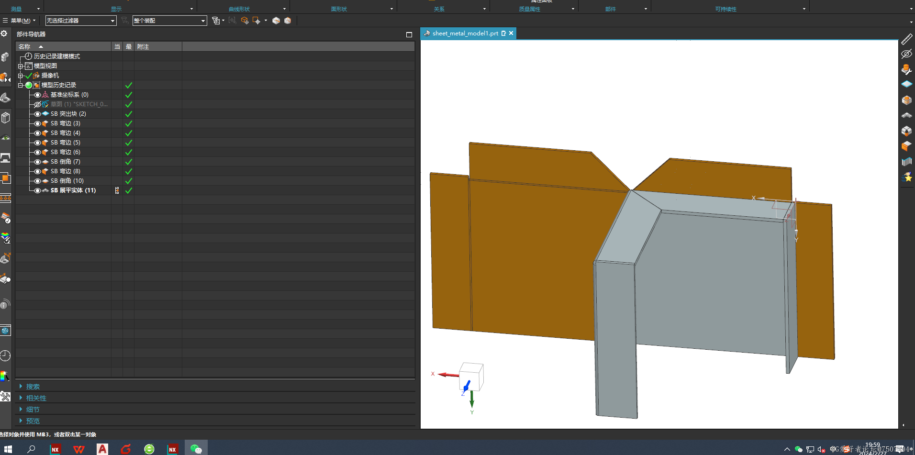Toggle visibility of SB 弯边 (4)
Screen dimensions: 915x455
(x=37, y=133)
